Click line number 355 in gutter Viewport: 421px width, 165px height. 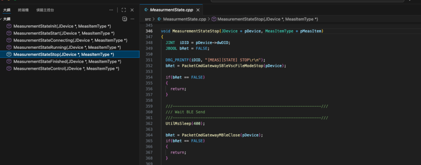(149, 83)
